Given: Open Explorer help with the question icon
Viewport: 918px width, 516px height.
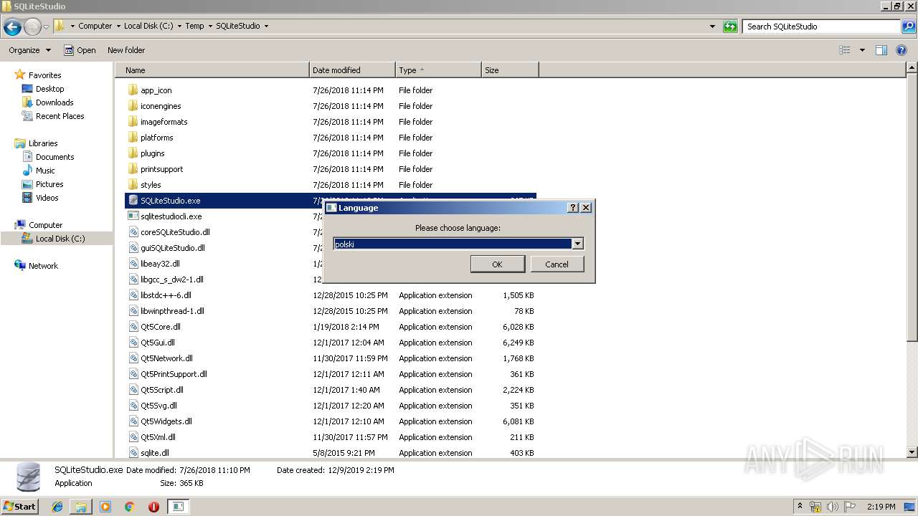Looking at the screenshot, I should 902,50.
